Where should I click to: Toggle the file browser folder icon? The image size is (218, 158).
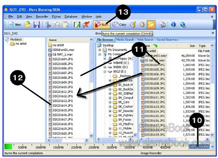(151, 24)
